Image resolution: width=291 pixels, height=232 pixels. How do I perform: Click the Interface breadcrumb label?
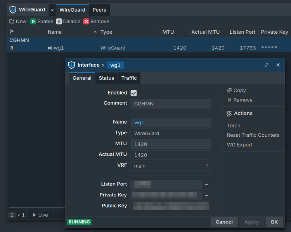[x=88, y=65]
